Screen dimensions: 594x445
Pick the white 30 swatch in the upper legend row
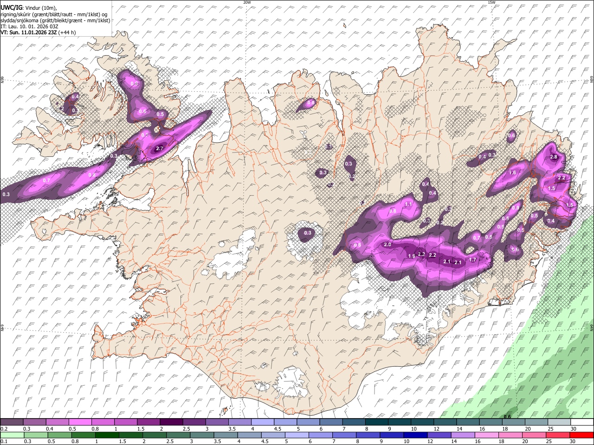click(582, 422)
